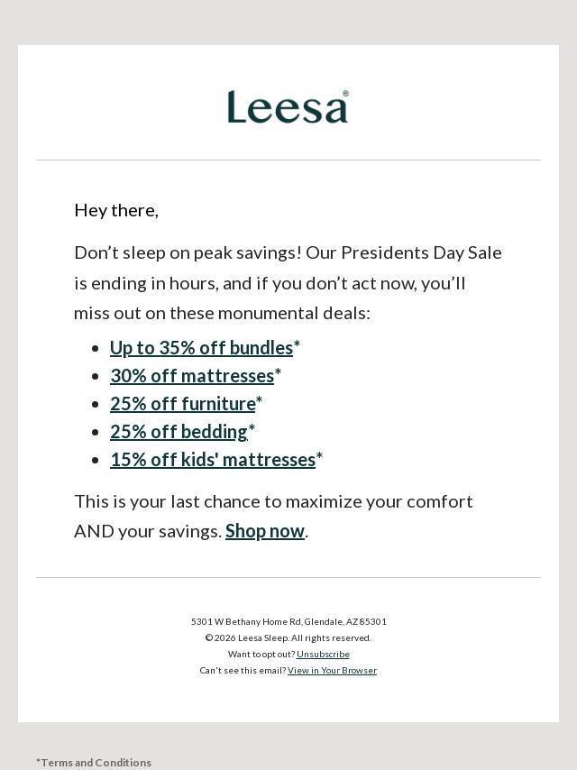Screen dimensions: 577x770
Task: Click the asterisk after the kids' mattresses link
Action: tap(319, 458)
